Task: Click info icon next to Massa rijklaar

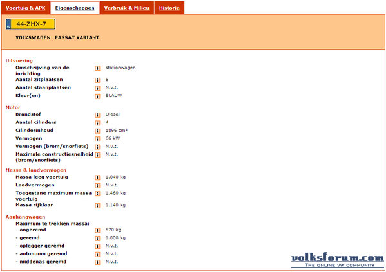Action: tap(97, 206)
